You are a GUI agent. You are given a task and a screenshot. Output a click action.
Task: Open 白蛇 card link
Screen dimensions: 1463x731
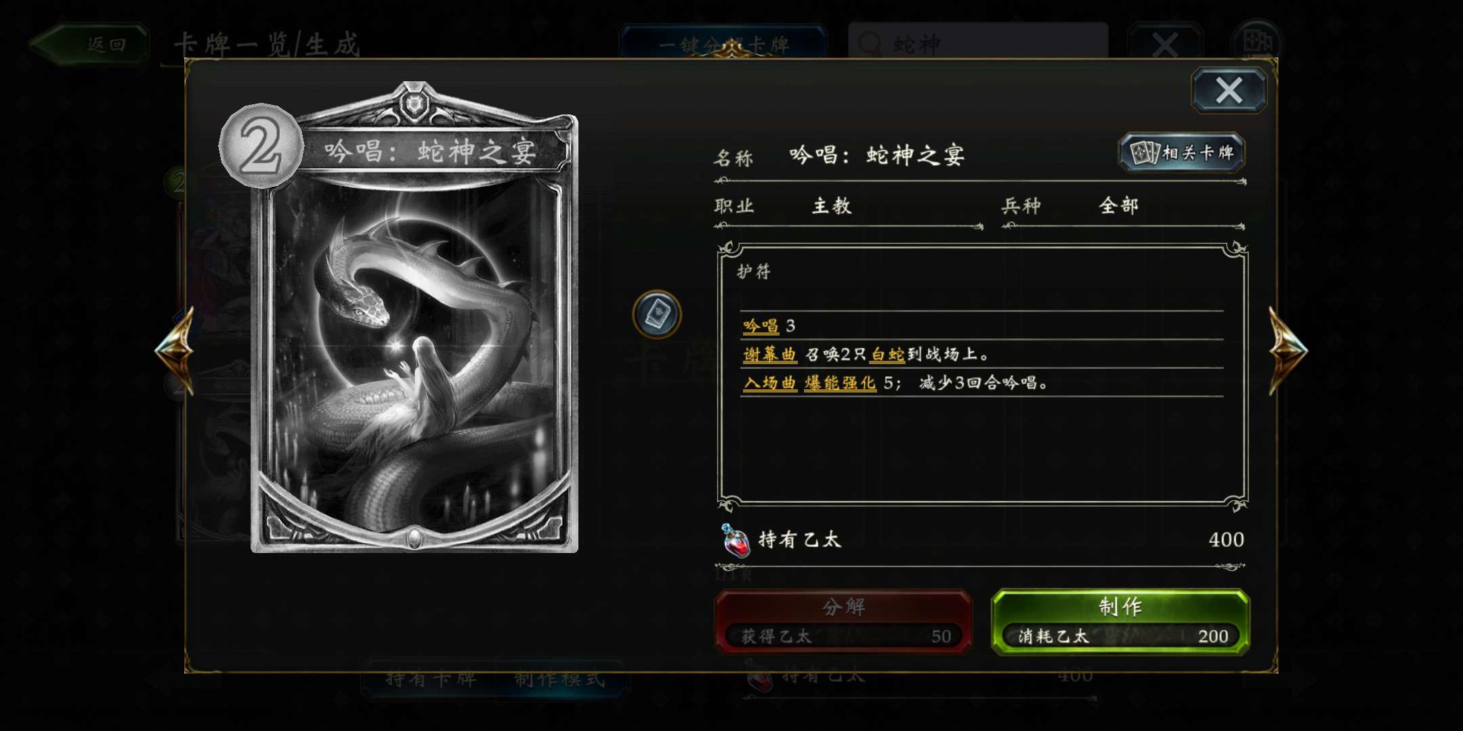(887, 354)
